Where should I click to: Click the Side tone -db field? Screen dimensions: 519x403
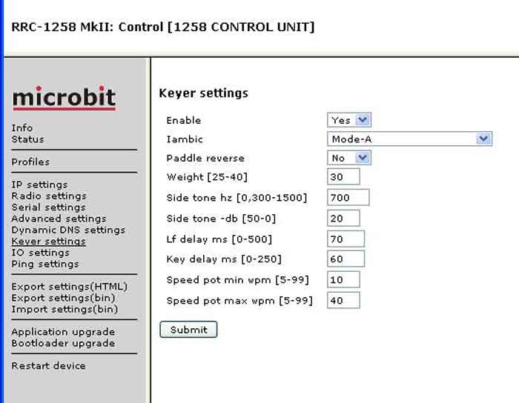click(343, 219)
